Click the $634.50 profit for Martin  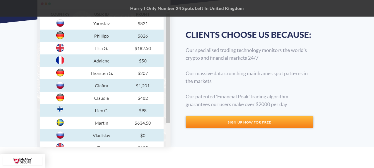[x=143, y=123]
